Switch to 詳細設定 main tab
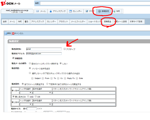Viewport: 150px width, 120px height. click(x=103, y=11)
